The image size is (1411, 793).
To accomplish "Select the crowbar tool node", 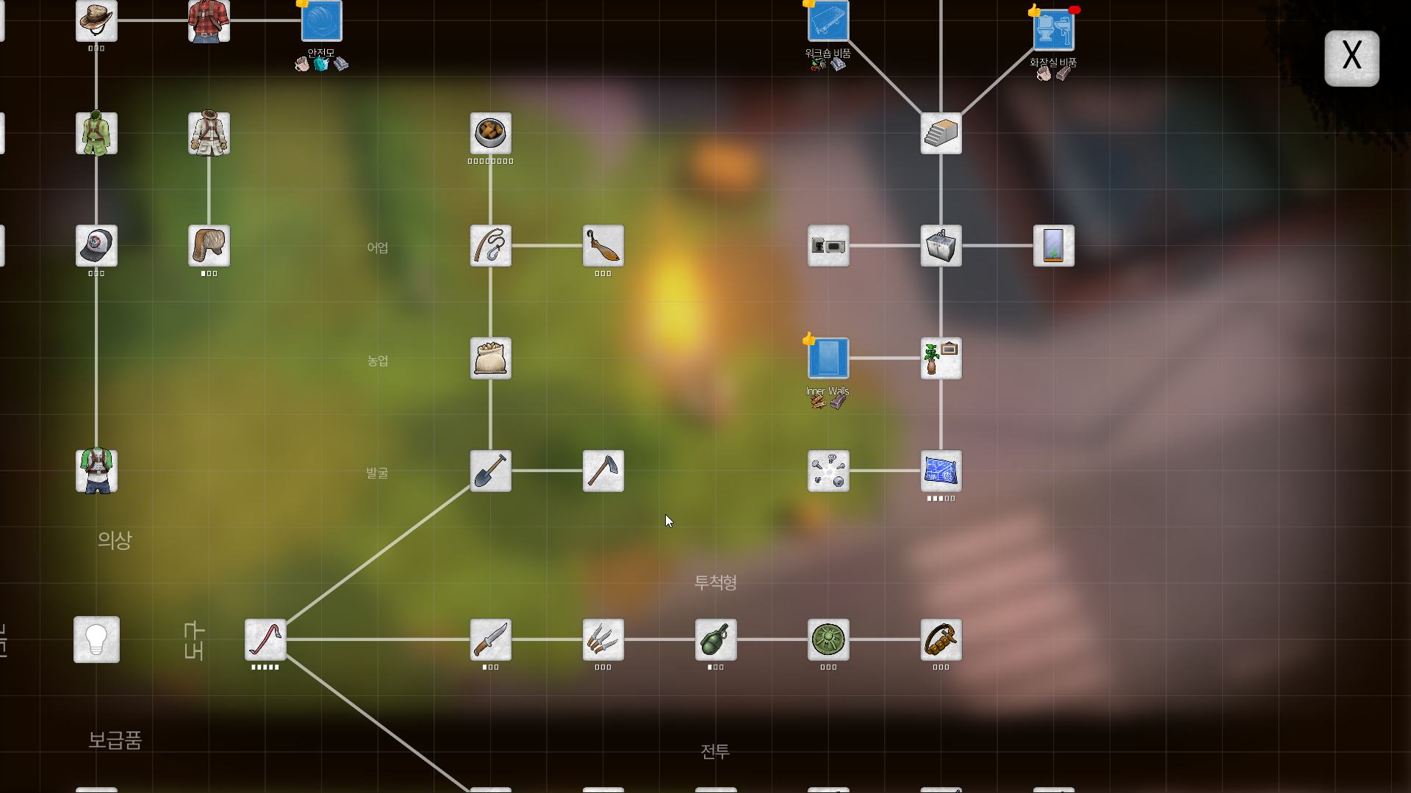I will (x=265, y=639).
